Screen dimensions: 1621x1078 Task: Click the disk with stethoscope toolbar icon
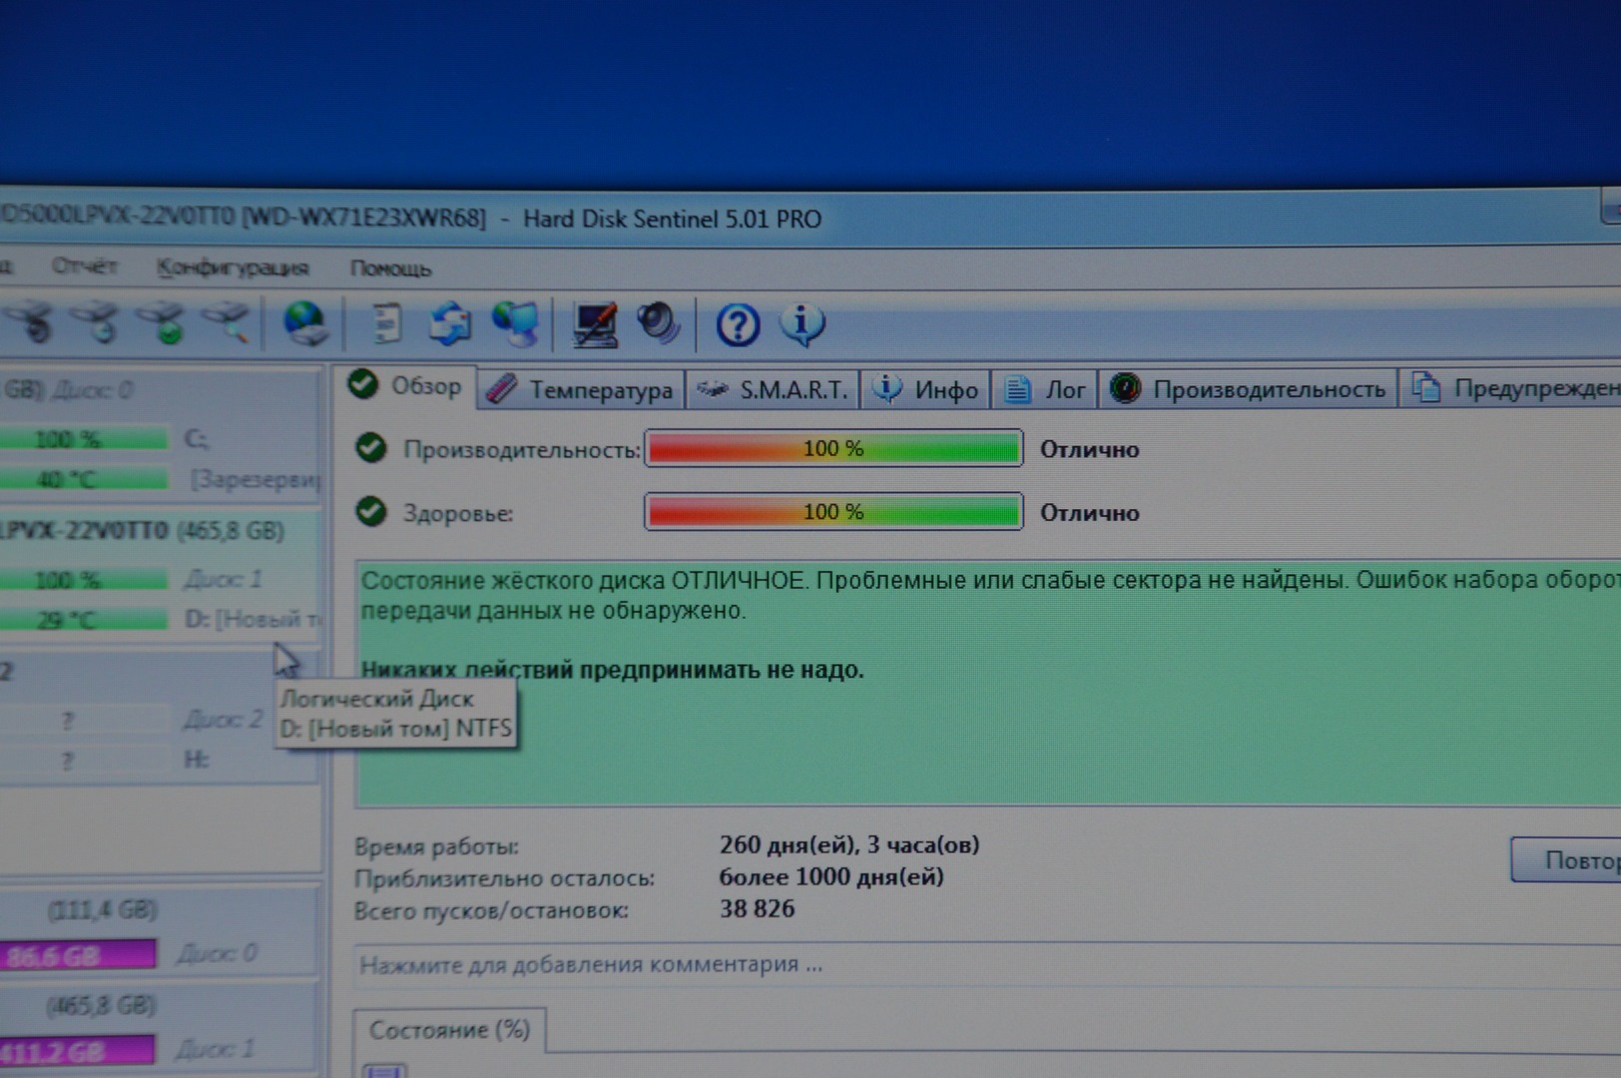coord(30,322)
